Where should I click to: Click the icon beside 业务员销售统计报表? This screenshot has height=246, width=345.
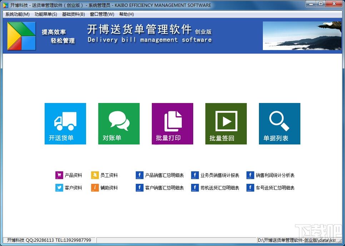pos(195,175)
